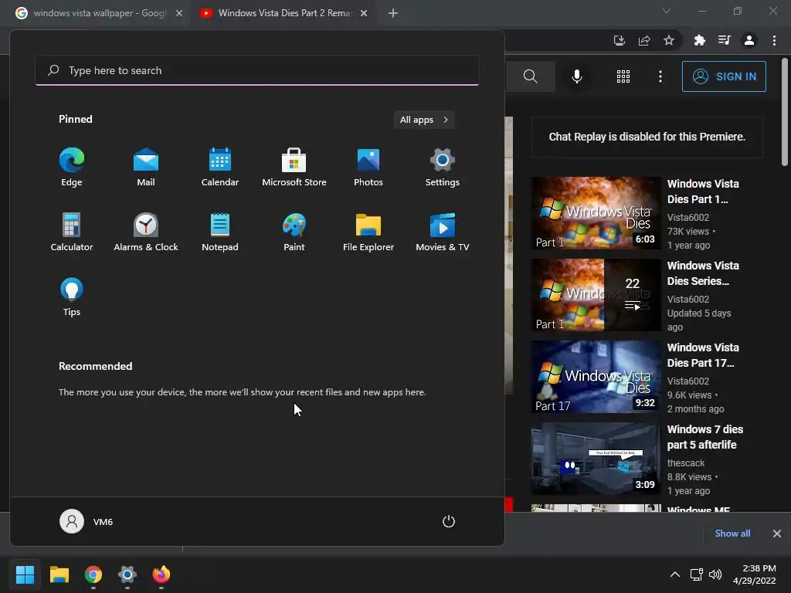Viewport: 791px width, 593px height.
Task: Open Chrome three-dot menu
Action: click(774, 40)
